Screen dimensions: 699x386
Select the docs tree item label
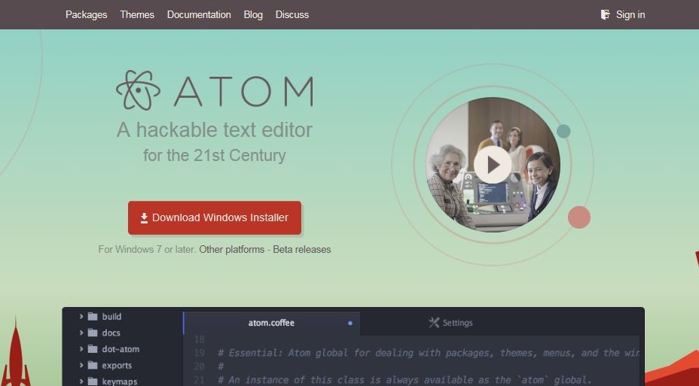(x=111, y=333)
